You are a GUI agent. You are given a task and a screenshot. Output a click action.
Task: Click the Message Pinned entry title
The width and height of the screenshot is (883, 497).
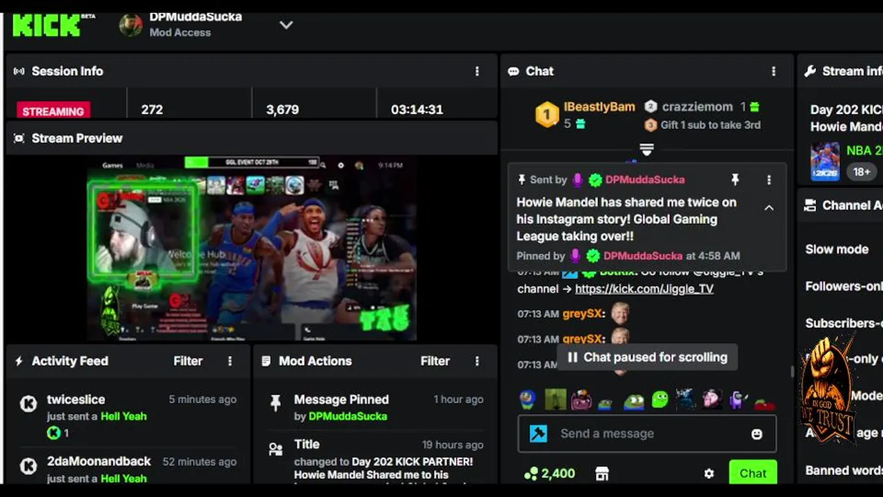tap(341, 399)
